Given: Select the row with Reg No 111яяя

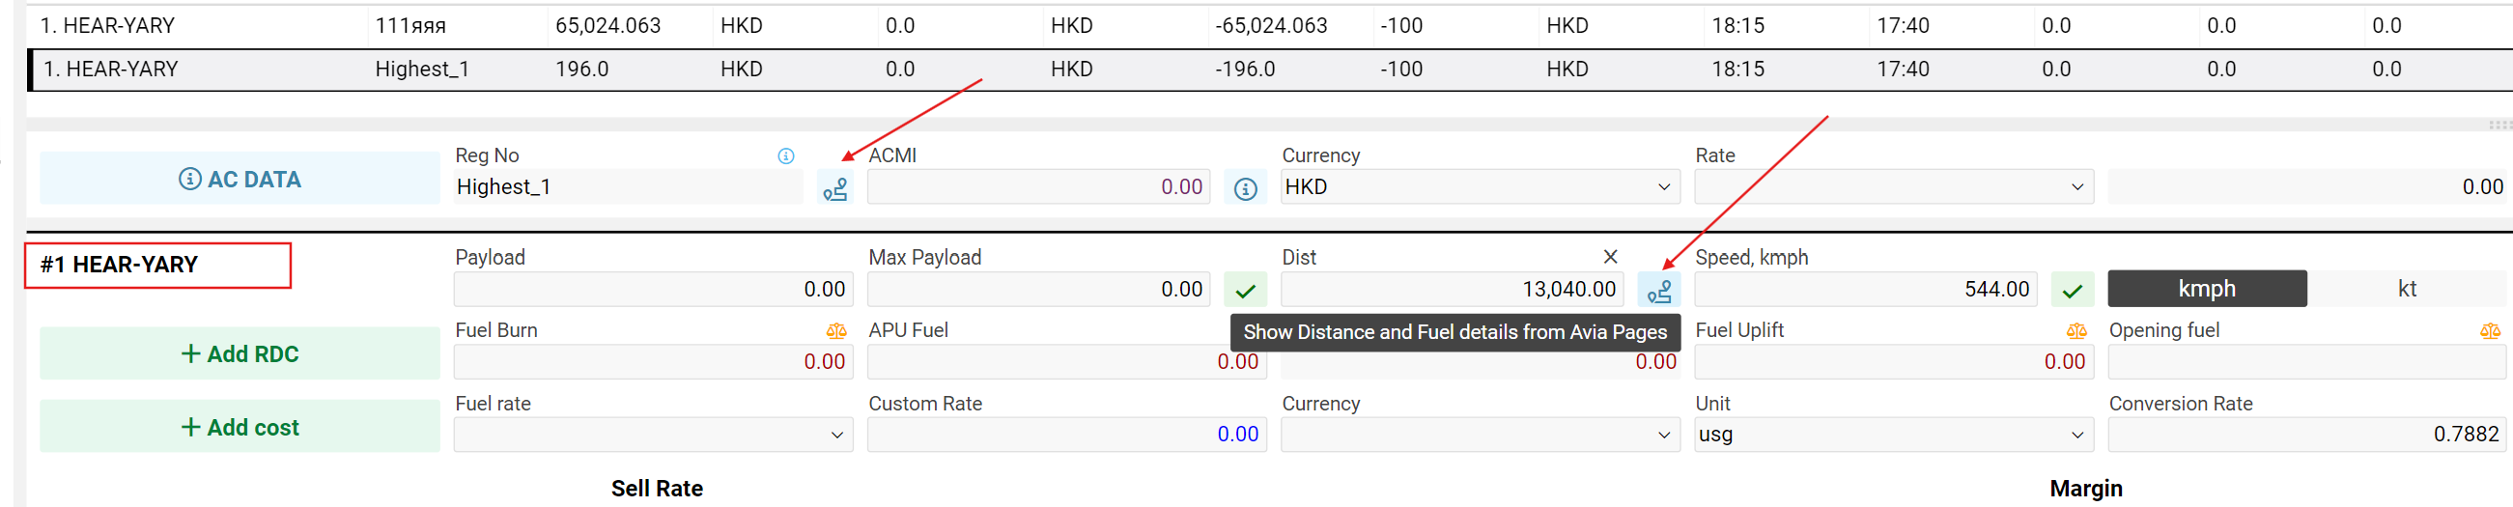Looking at the screenshot, I should point(409,26).
